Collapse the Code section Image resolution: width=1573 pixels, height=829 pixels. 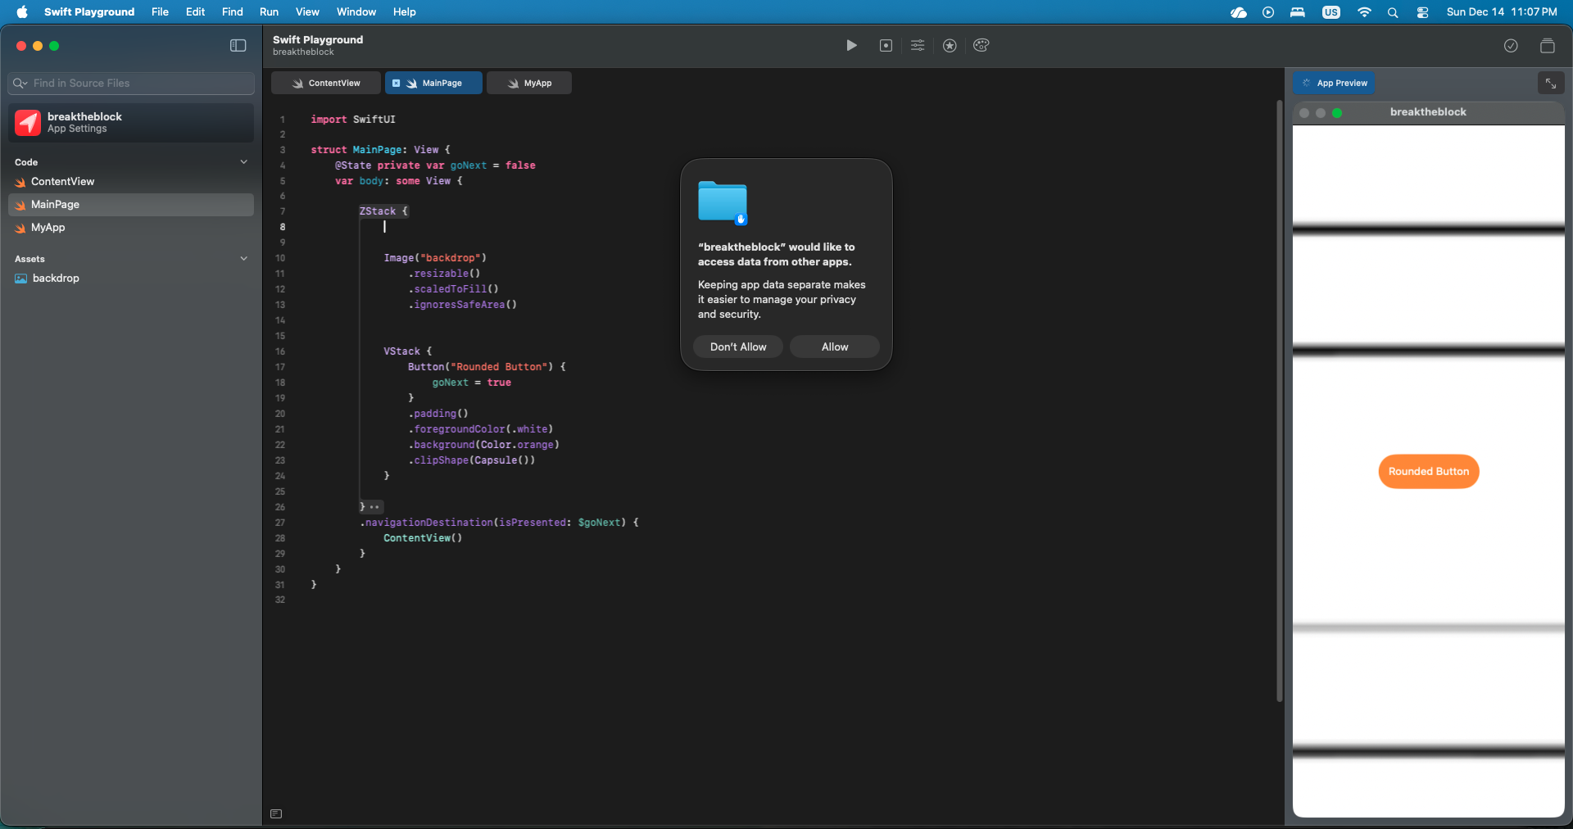(243, 162)
